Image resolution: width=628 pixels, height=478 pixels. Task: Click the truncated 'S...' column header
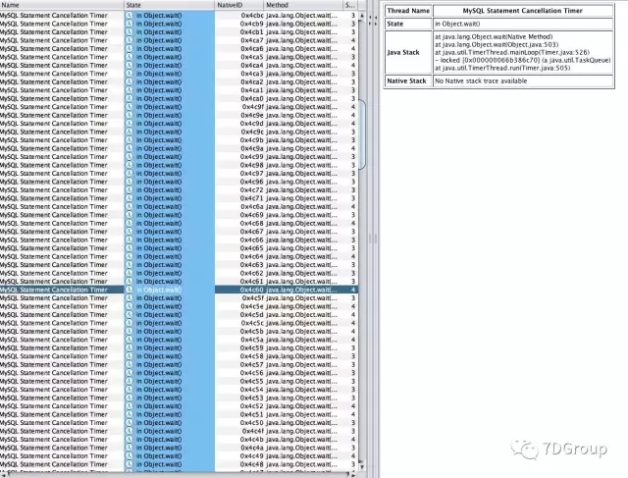pos(350,5)
